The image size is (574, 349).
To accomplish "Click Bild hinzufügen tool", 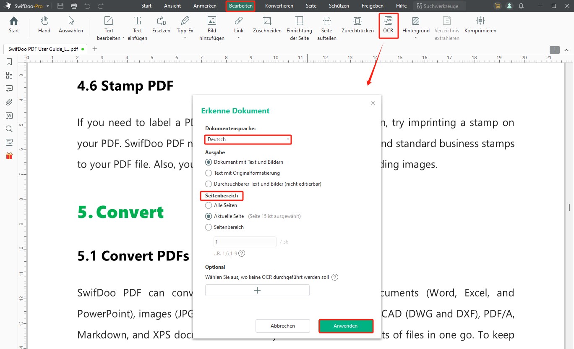I will click(212, 28).
